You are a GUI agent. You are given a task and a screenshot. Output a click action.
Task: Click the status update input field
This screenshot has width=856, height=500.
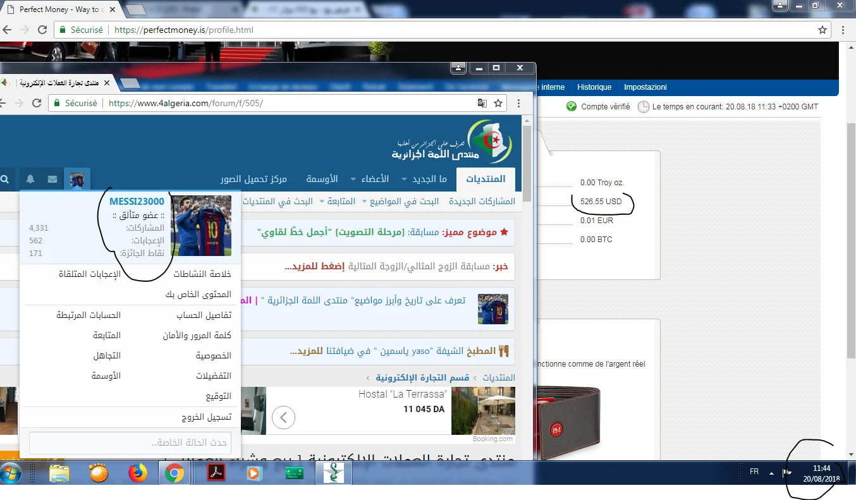click(x=128, y=443)
